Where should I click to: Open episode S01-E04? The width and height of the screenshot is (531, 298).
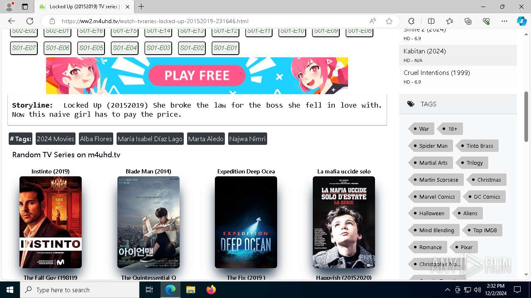124,48
